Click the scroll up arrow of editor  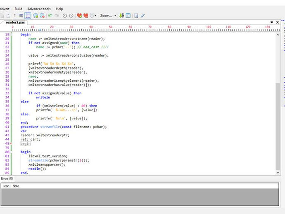click(278, 35)
